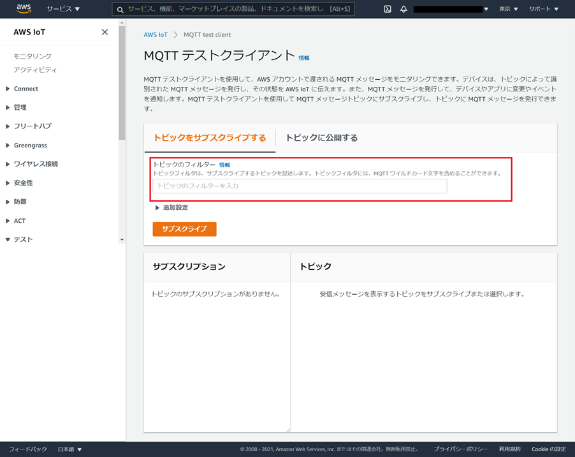The image size is (575, 457).
Task: Focus the top service search box
Action: coord(233,9)
